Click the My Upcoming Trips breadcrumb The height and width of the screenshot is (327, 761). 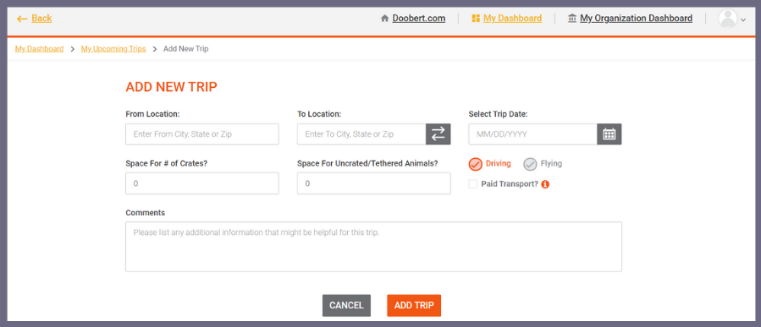(x=113, y=49)
